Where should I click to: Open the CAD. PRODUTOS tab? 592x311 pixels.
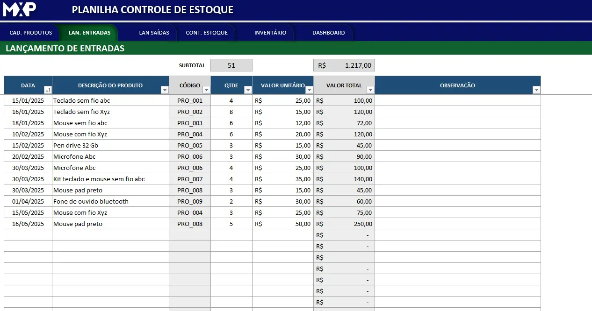(30, 33)
